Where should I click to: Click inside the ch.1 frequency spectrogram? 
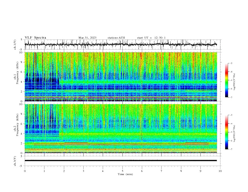click(121, 77)
